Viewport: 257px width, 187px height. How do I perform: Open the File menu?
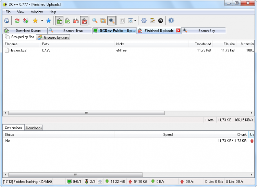(x=8, y=12)
